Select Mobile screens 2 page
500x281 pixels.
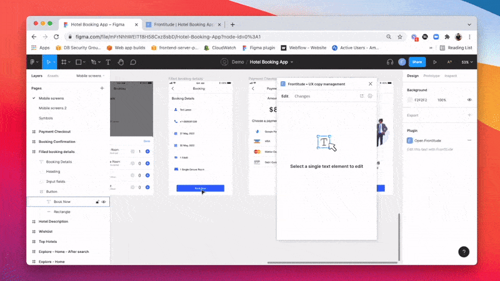52,108
